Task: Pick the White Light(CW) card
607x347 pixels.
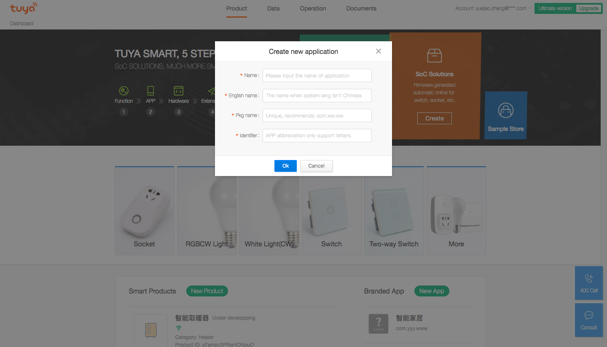Action: [x=269, y=211]
